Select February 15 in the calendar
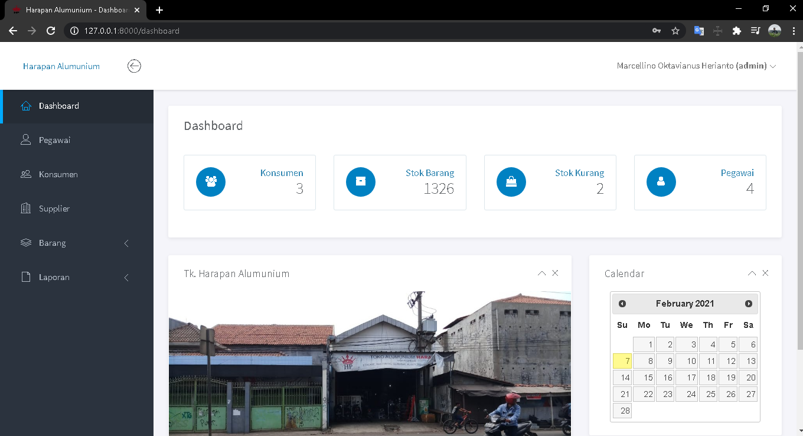The width and height of the screenshot is (803, 436). pyautogui.click(x=644, y=378)
